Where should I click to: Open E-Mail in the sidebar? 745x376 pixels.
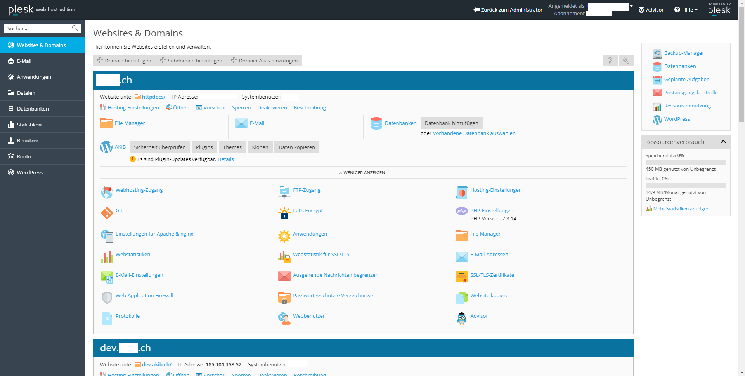point(43,61)
